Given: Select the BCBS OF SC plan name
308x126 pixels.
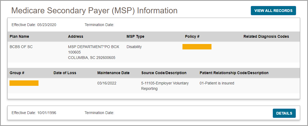Looking at the screenshot, I should pyautogui.click(x=21, y=47).
